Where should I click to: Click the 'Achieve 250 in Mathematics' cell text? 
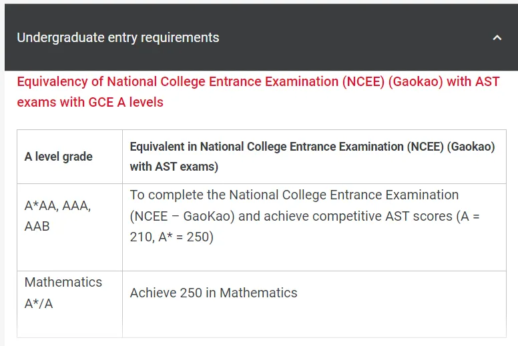(214, 293)
